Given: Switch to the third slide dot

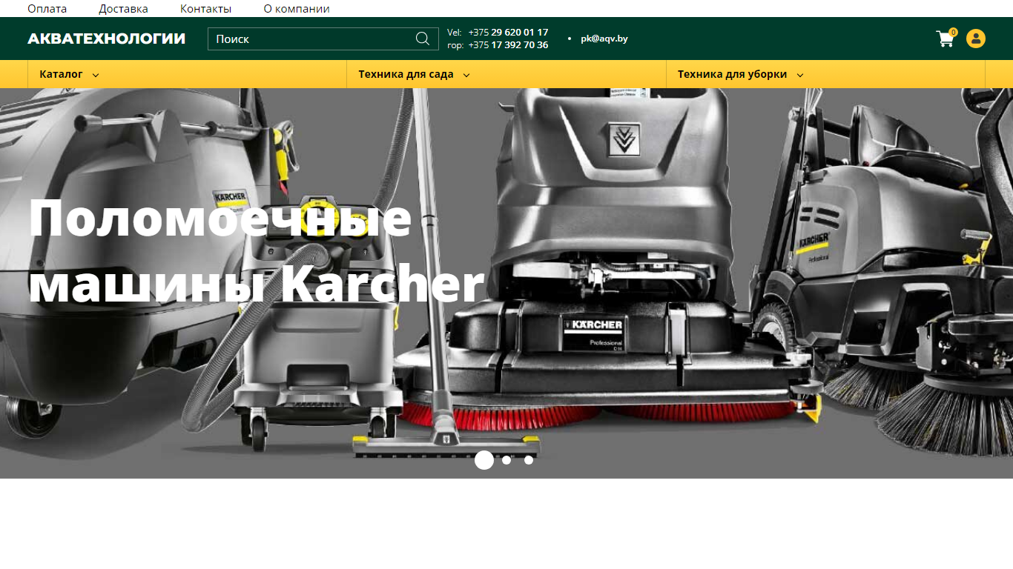Looking at the screenshot, I should (x=529, y=460).
